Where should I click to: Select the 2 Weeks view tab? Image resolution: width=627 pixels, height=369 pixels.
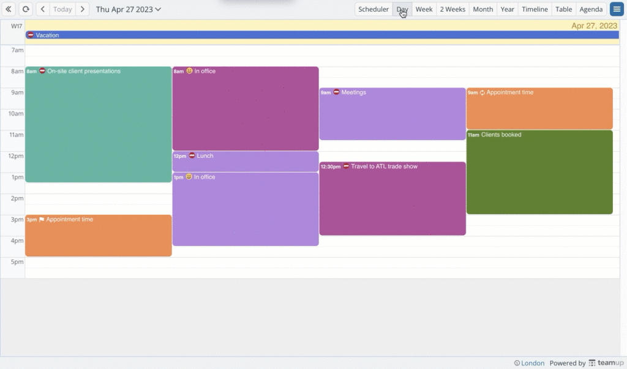click(452, 9)
